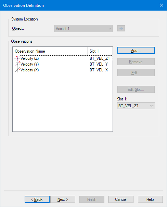Select the Velocity (X) observation

(63, 70)
